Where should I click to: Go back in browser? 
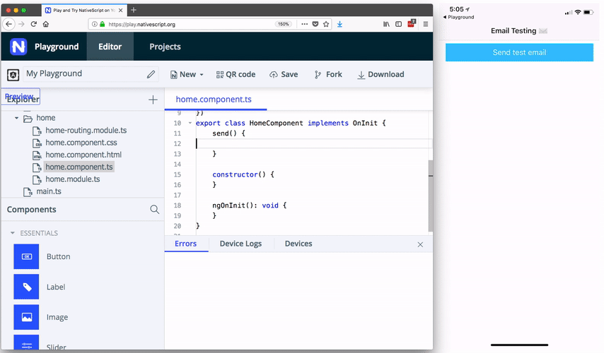(9, 24)
